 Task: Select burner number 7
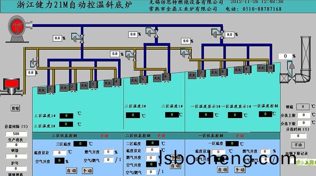pyautogui.click(x=201, y=73)
